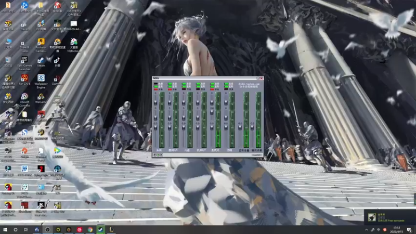Click 酷狗4/5 channel main volume fader
Image resolution: width=416 pixels, height=234 pixels.
click(x=170, y=127)
